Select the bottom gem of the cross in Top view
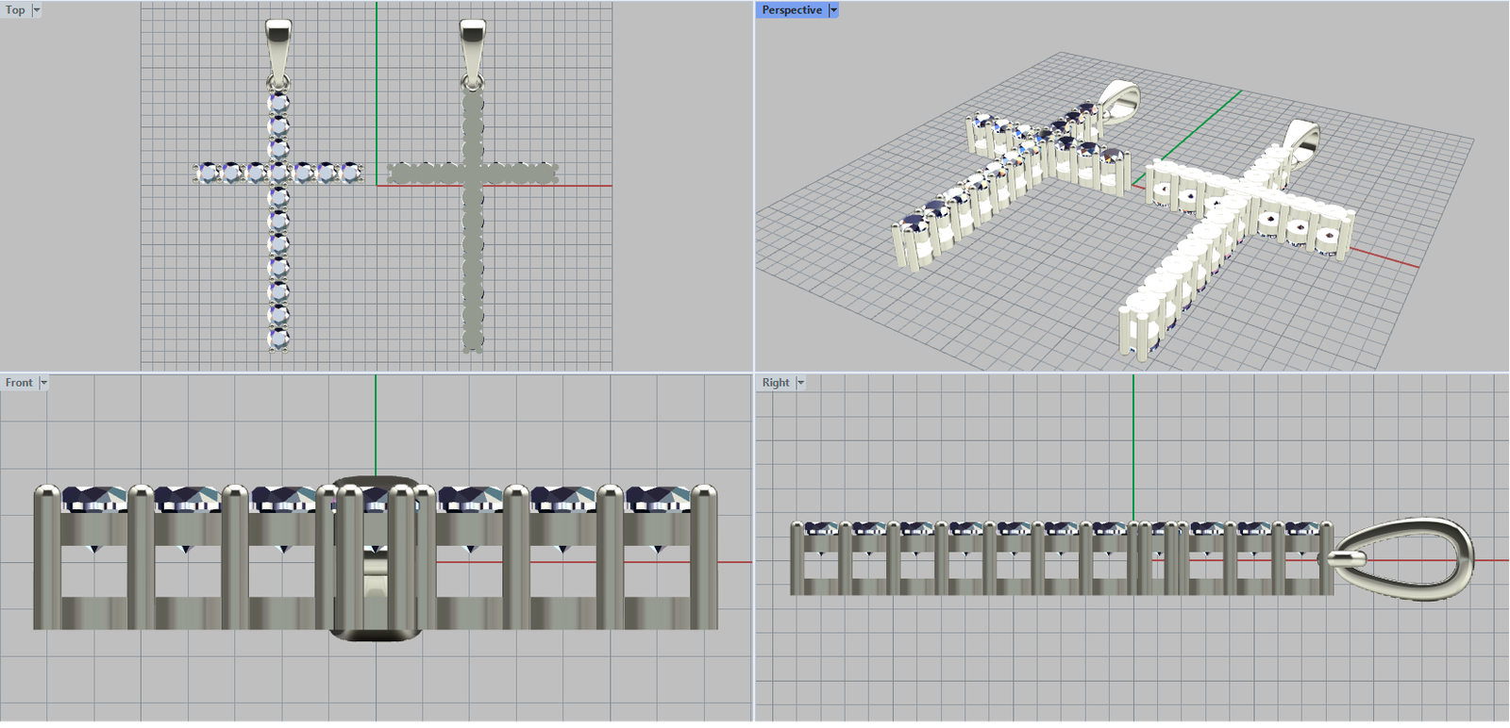Viewport: 1510px width, 728px height. [x=278, y=337]
